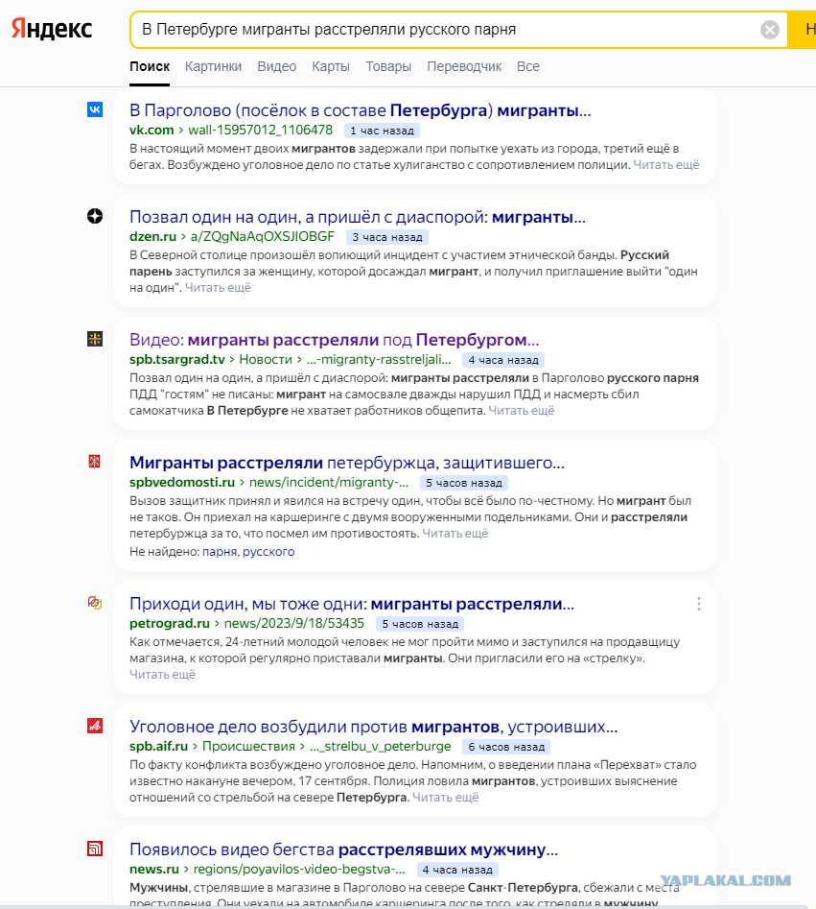Switch to the Видео tab
The height and width of the screenshot is (909, 816).
277,66
